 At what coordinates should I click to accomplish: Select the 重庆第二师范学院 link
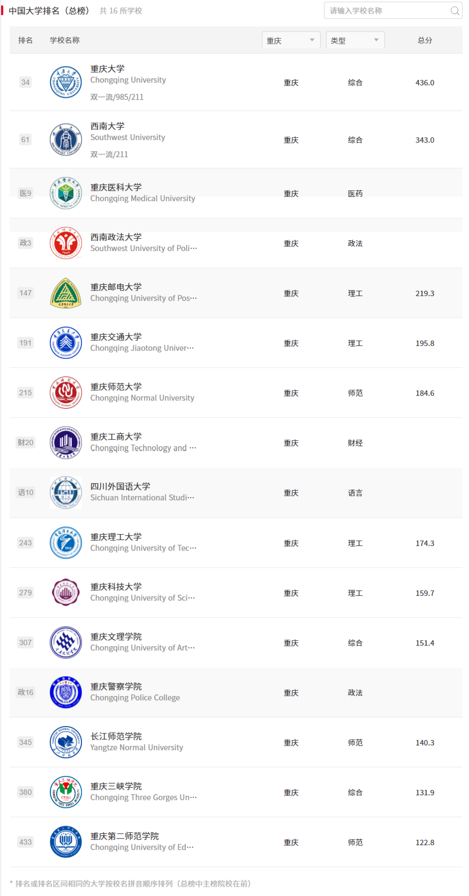pyautogui.click(x=125, y=836)
